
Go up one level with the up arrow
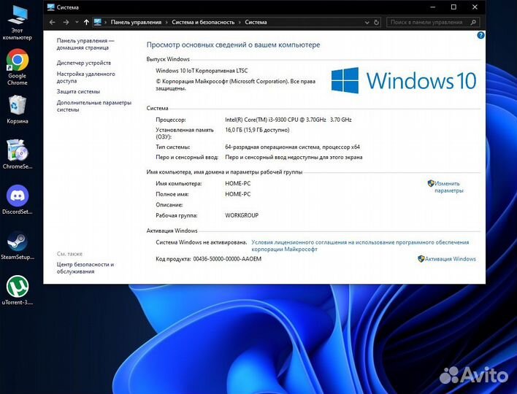[x=86, y=22]
